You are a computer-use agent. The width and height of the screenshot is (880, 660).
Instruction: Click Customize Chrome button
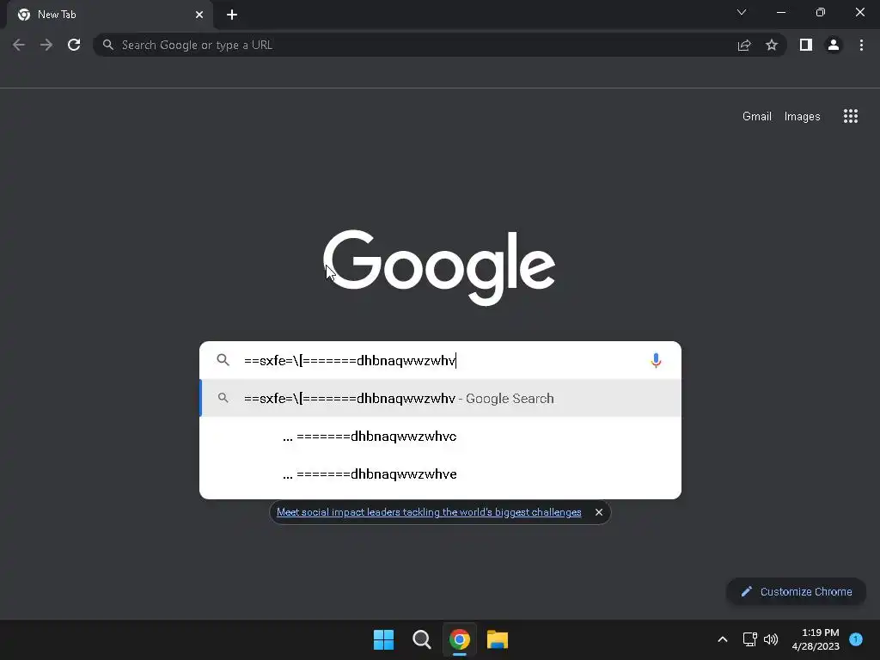click(x=796, y=591)
